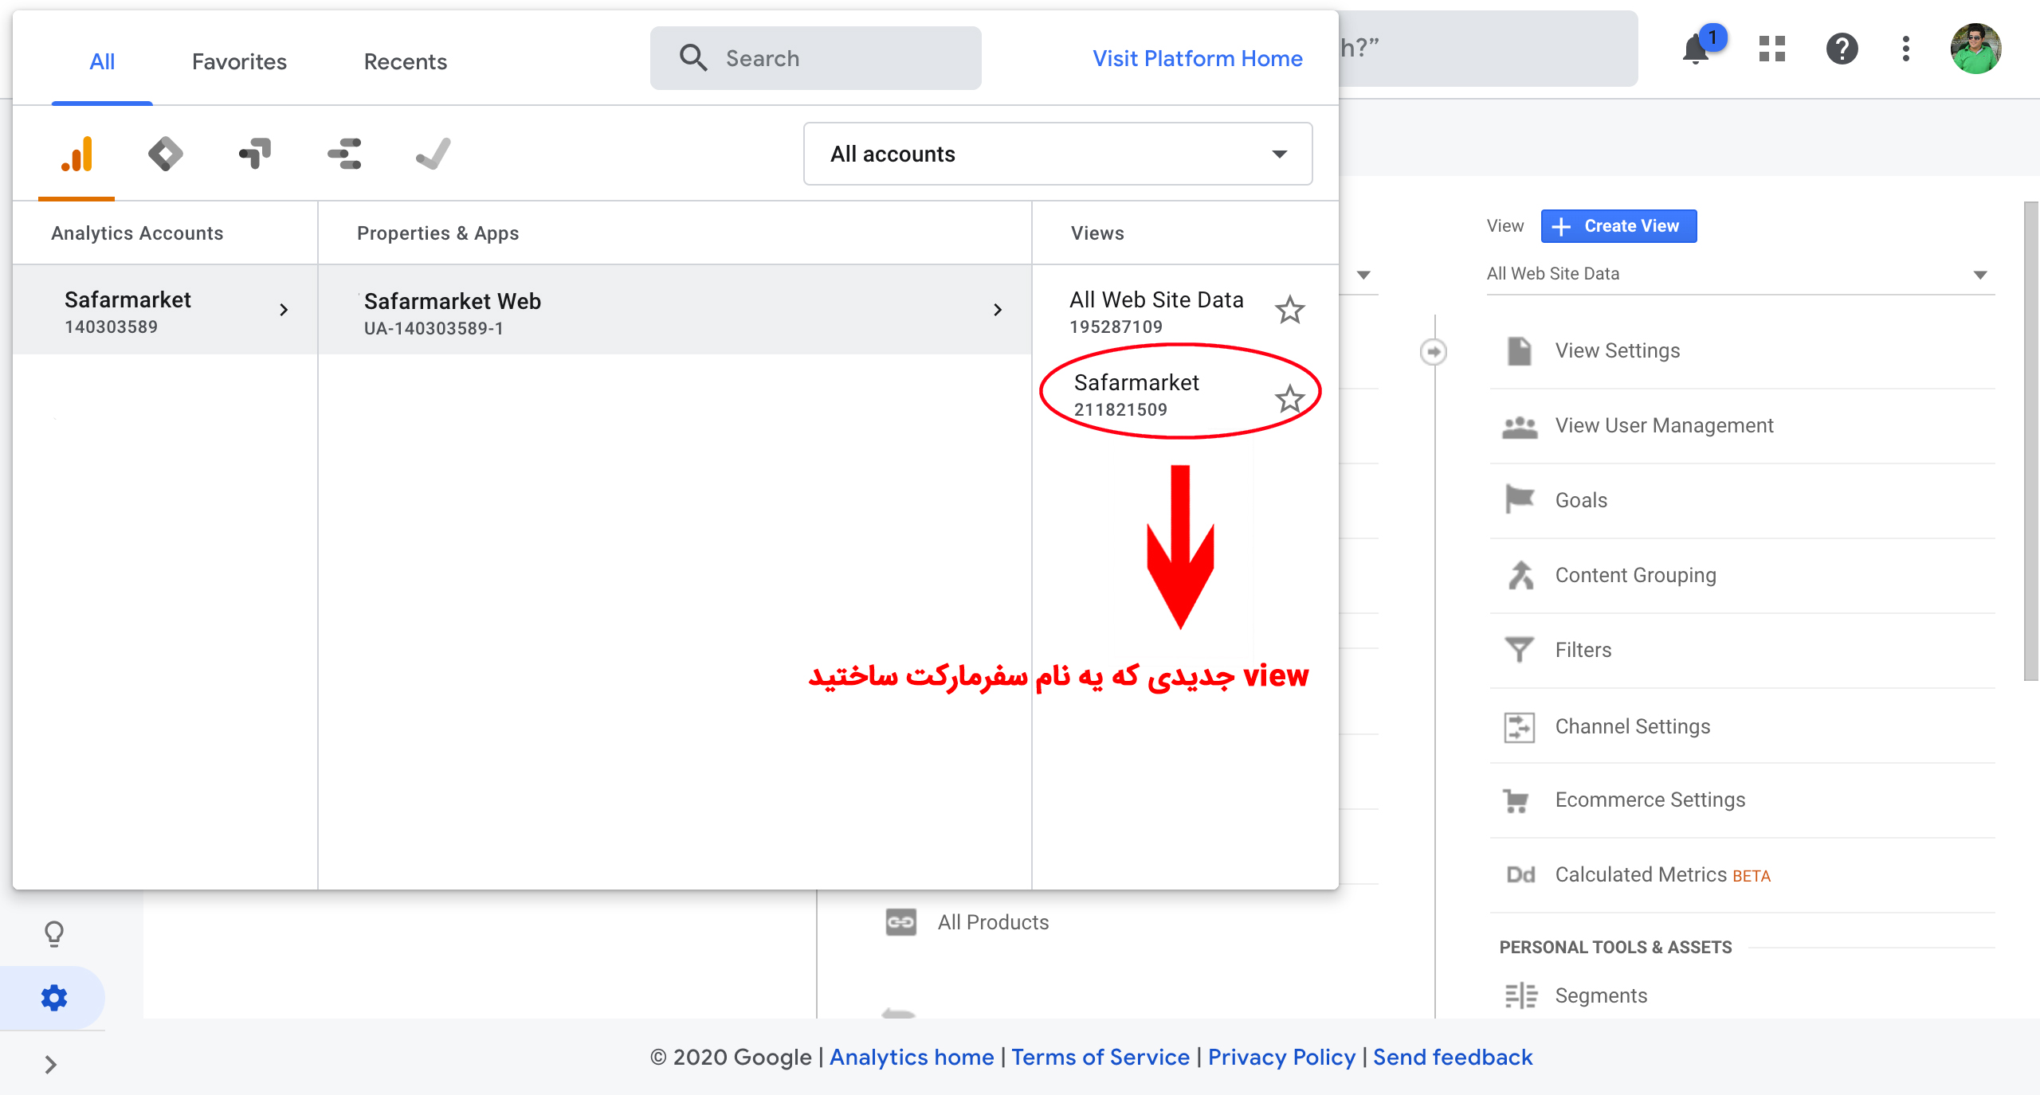Open Terms of Service footer link
Viewport: 2040px width, 1095px height.
[x=1100, y=1057]
